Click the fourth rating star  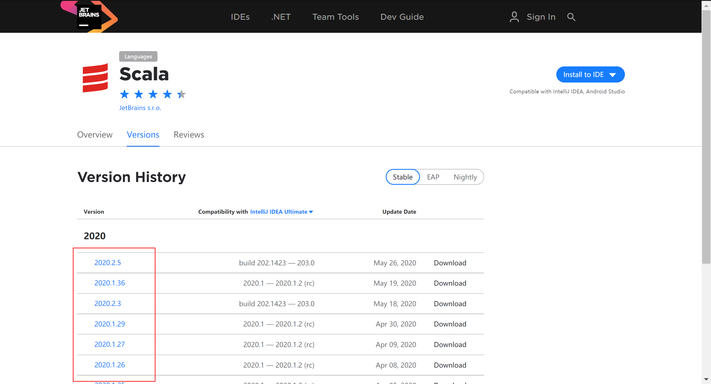click(167, 94)
